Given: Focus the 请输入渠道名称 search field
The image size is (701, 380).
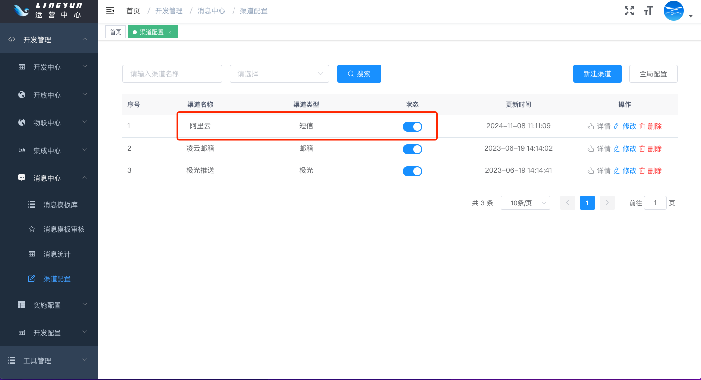Looking at the screenshot, I should [172, 74].
